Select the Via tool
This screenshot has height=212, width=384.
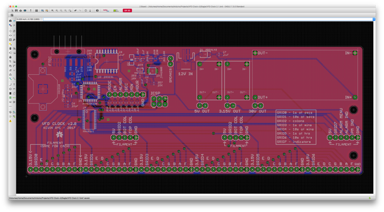10,98
